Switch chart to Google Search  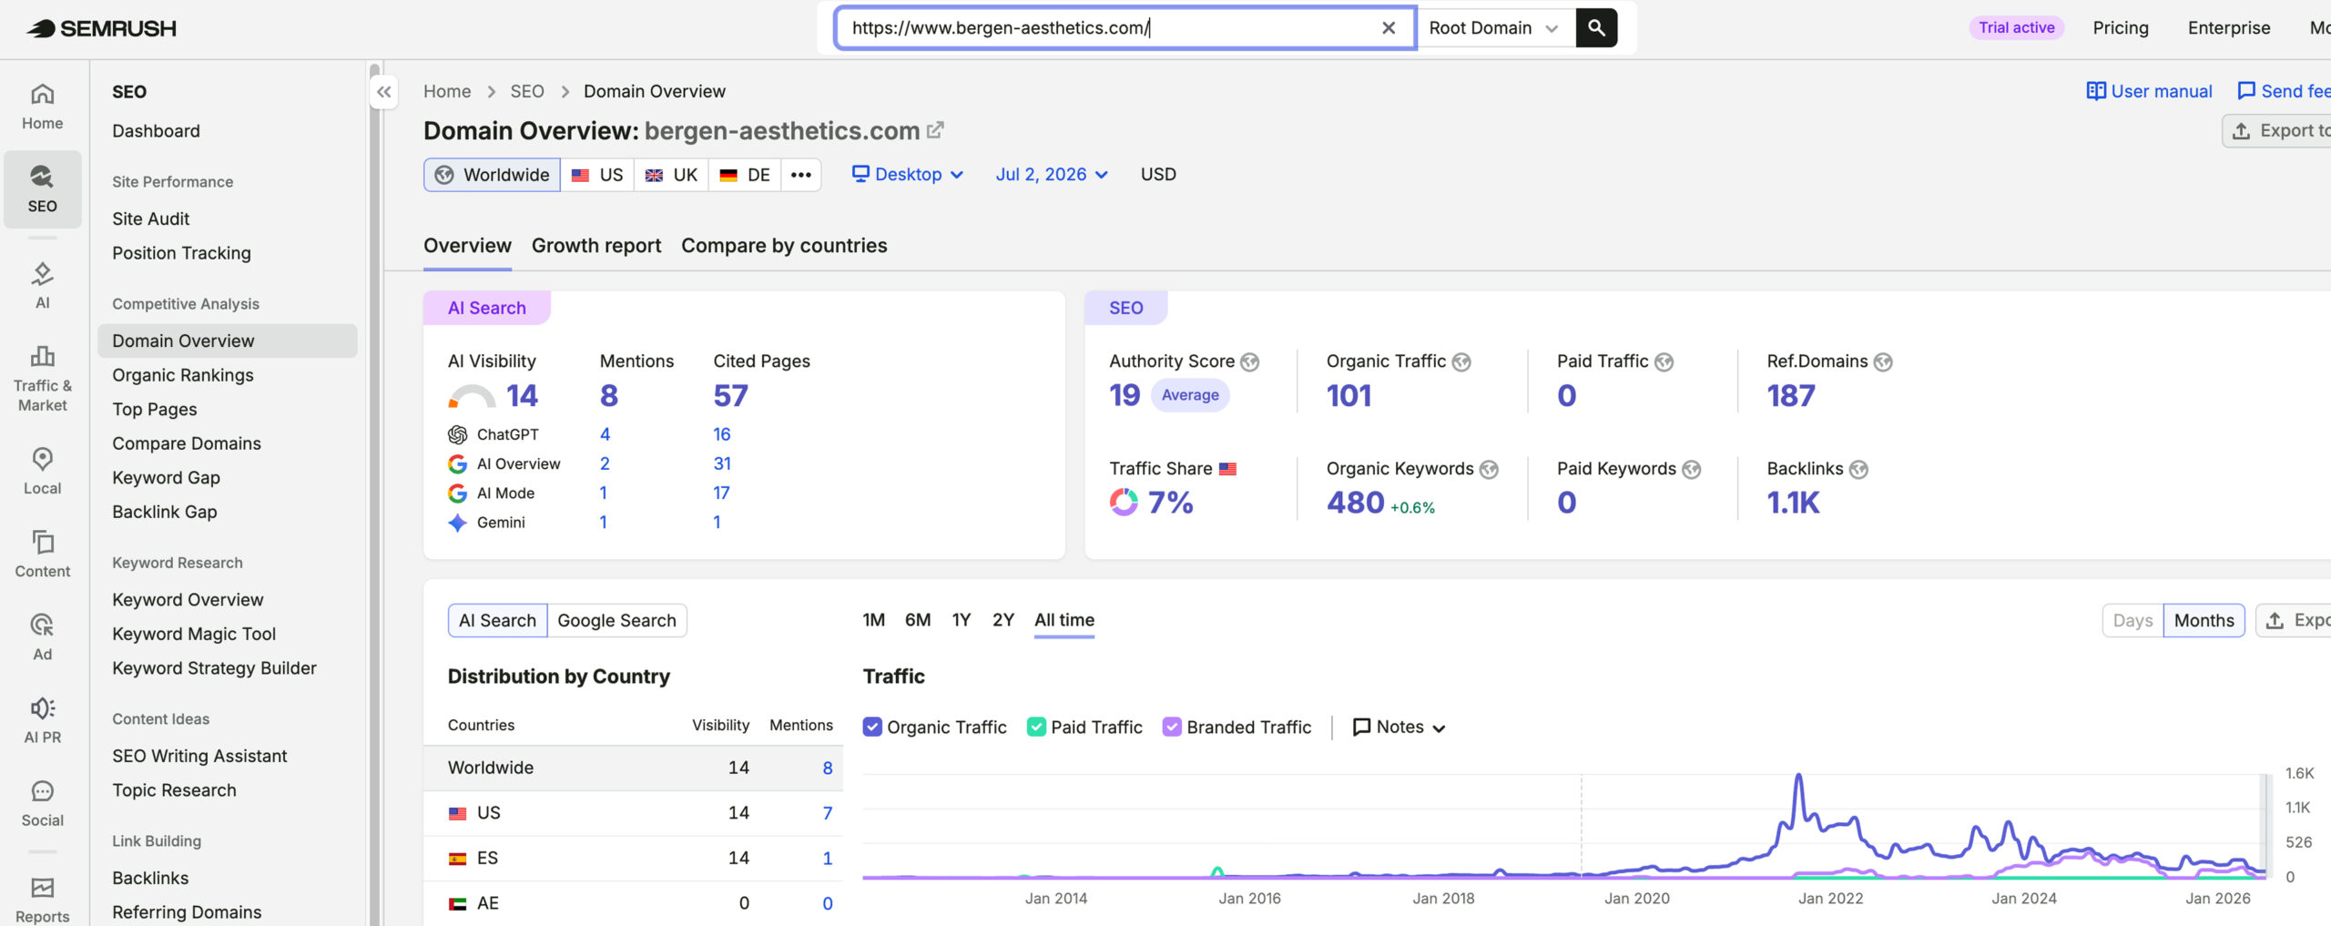pos(616,621)
